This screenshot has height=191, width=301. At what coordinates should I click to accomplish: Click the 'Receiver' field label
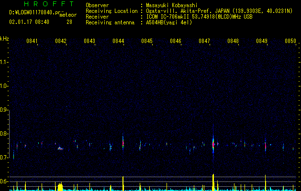click(x=97, y=17)
